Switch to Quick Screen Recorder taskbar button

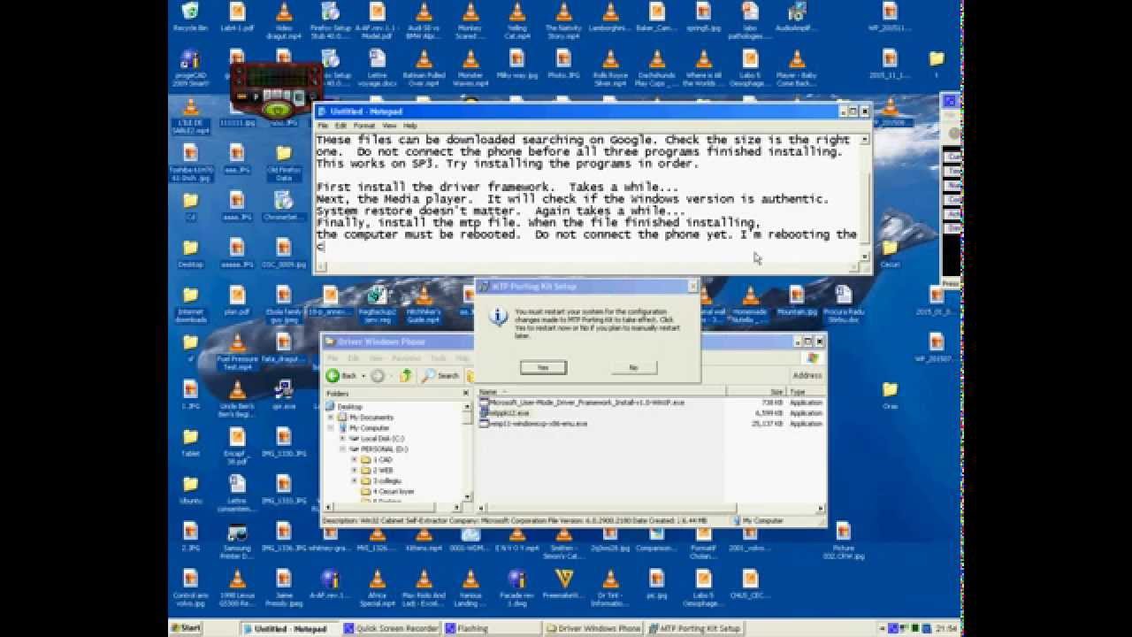click(x=391, y=629)
